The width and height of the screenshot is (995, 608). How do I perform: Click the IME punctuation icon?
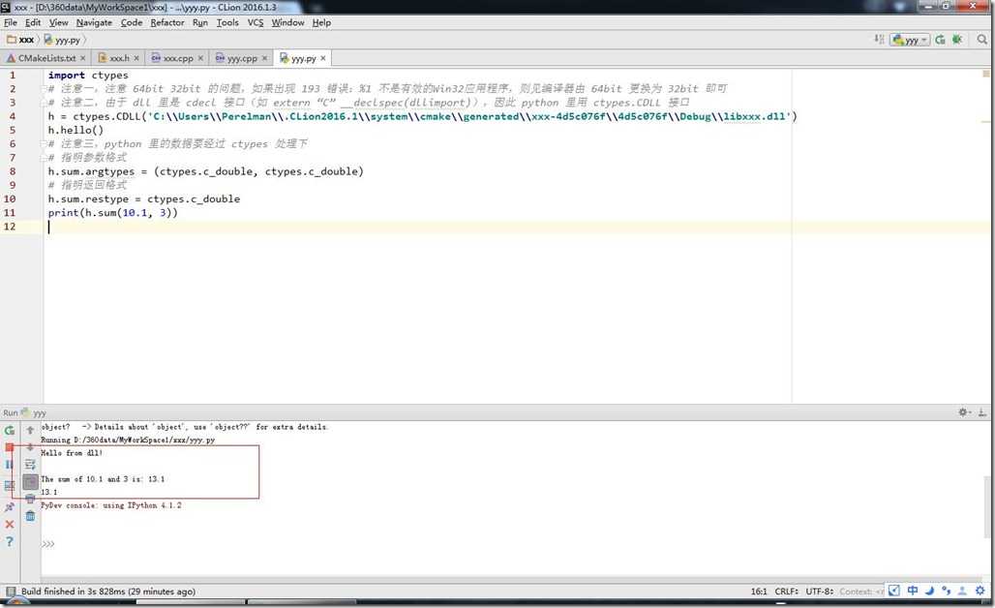(946, 591)
